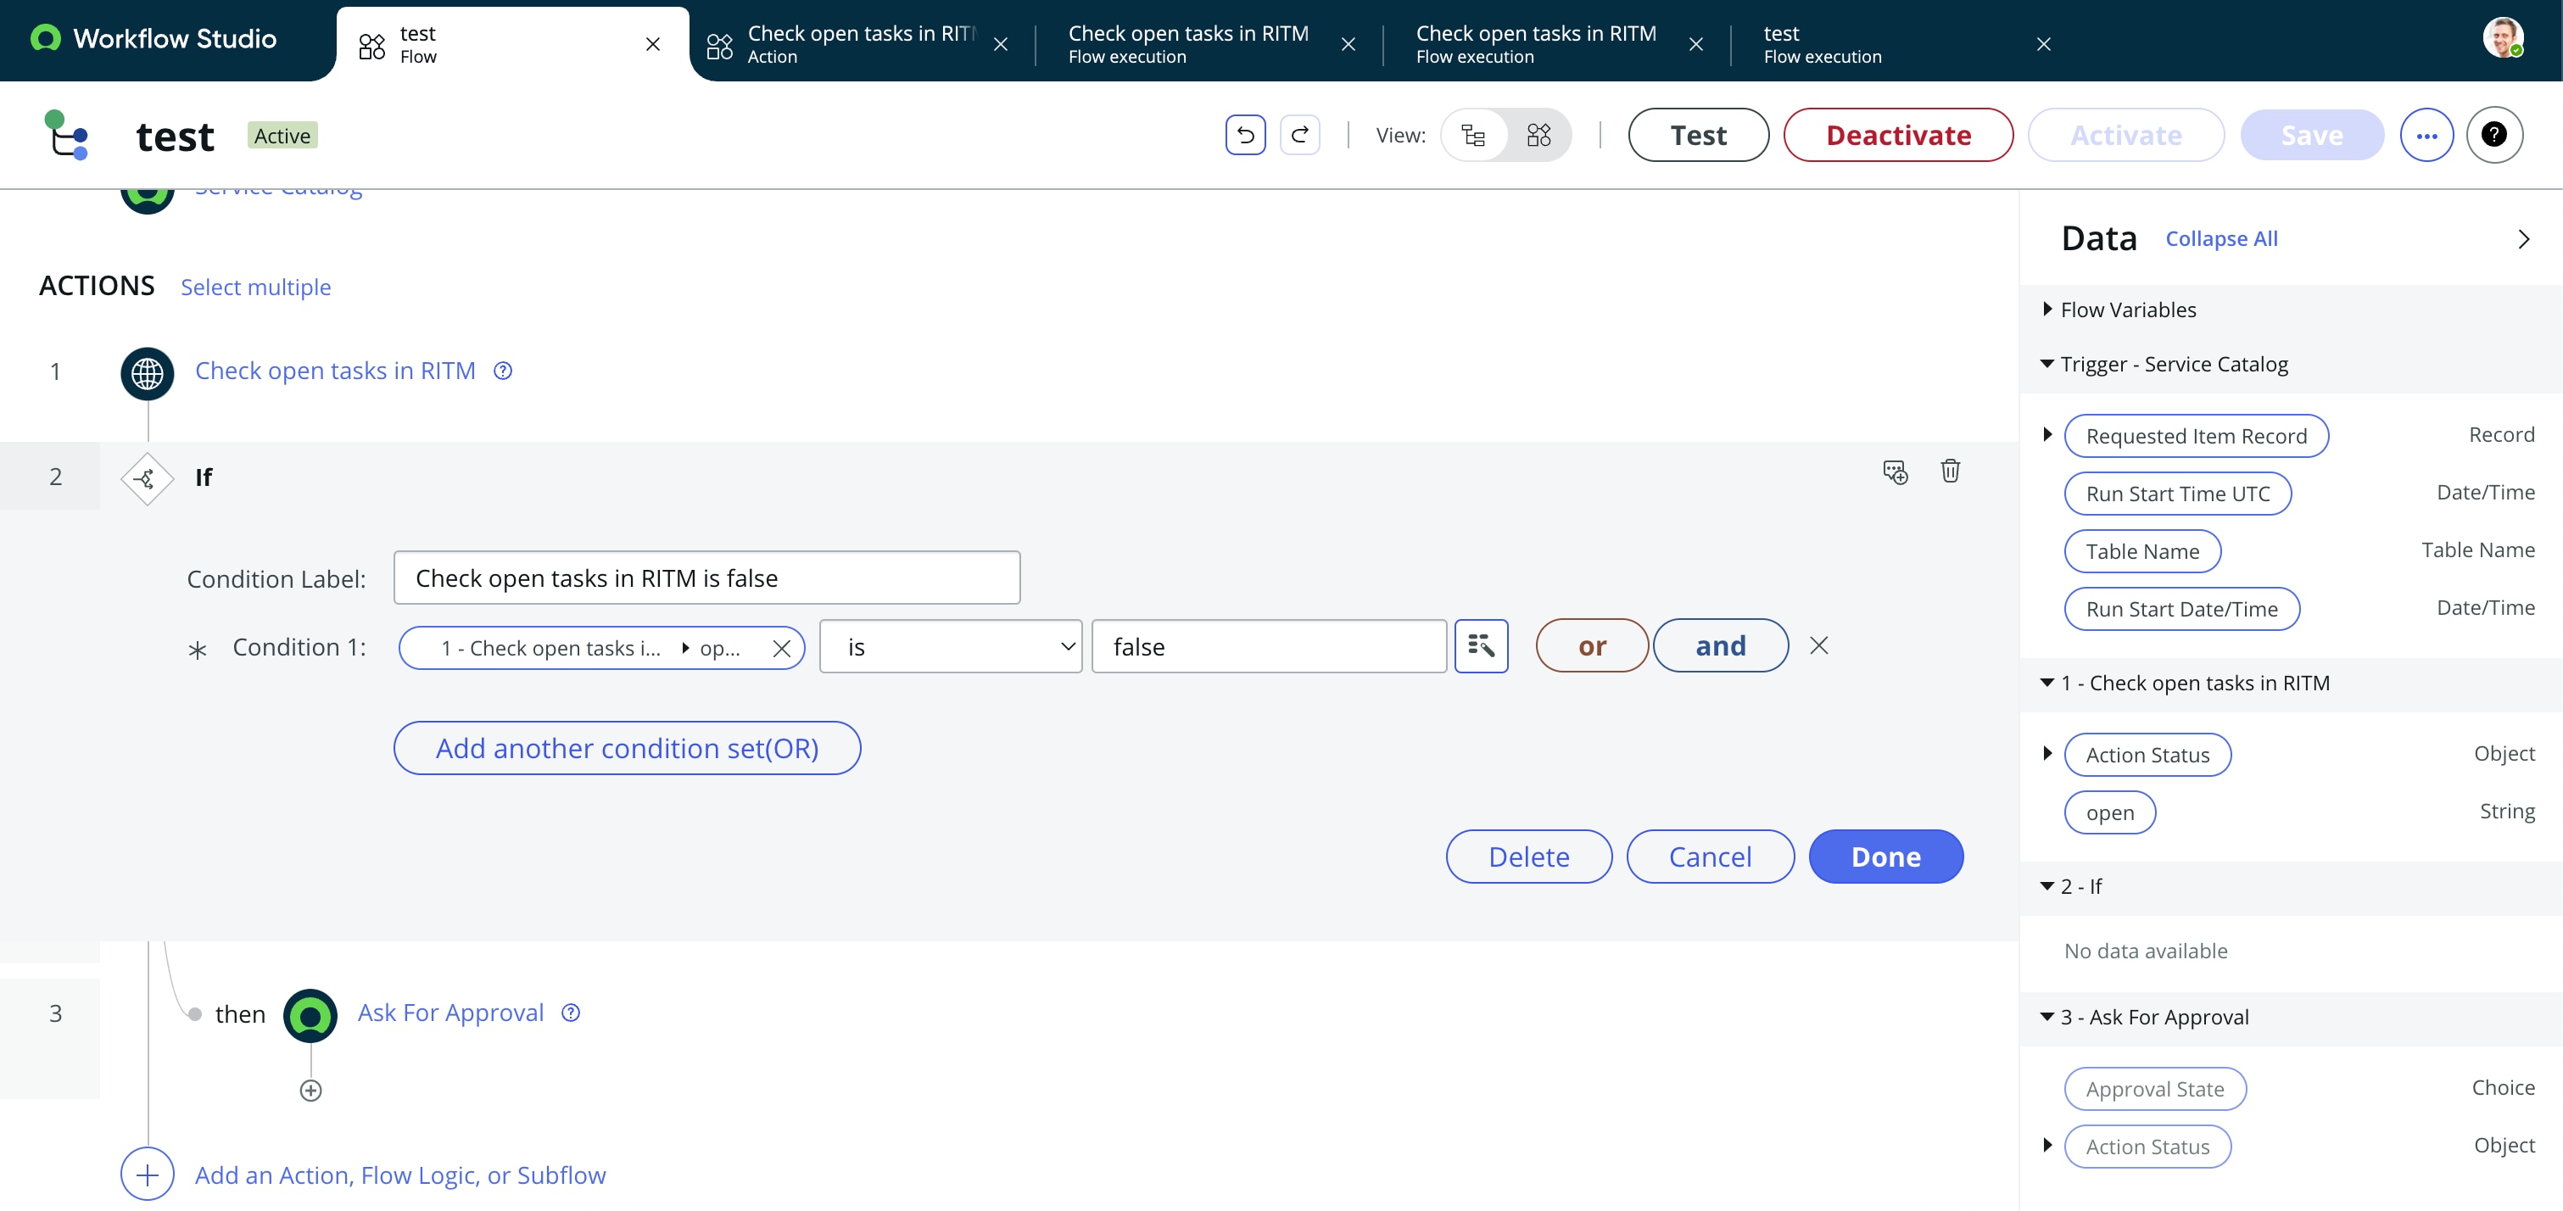Click the Test button

[1699, 134]
